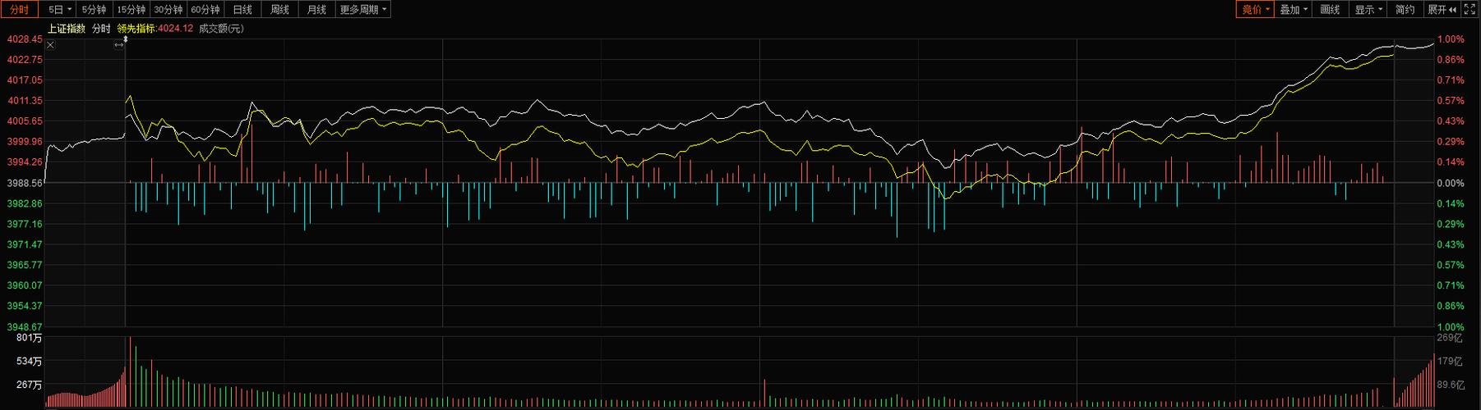
Task: Click the 3965.77 price axis label
Action: click(x=25, y=265)
